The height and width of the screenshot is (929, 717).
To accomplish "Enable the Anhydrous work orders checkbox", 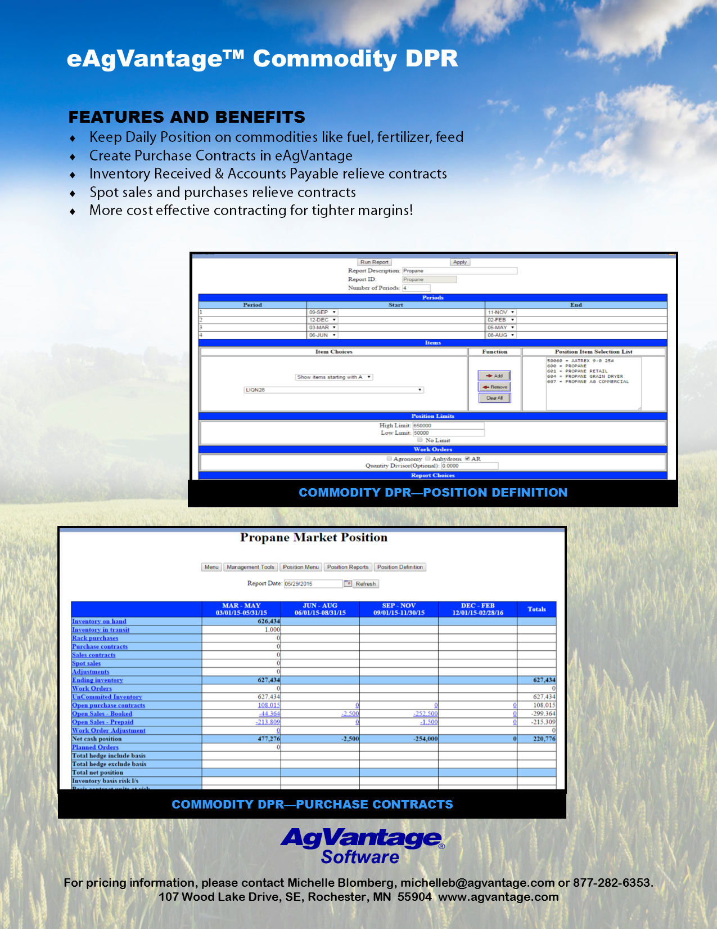I will coord(428,458).
